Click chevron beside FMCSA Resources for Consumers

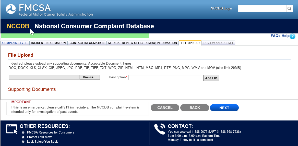click(23, 132)
